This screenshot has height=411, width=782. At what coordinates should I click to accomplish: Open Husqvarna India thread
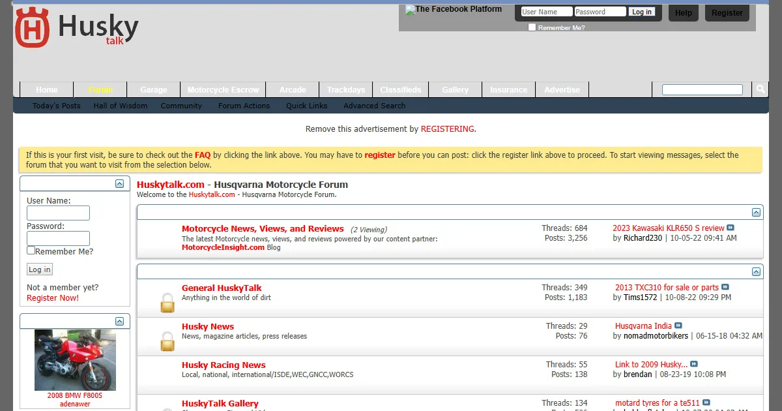pyautogui.click(x=643, y=326)
